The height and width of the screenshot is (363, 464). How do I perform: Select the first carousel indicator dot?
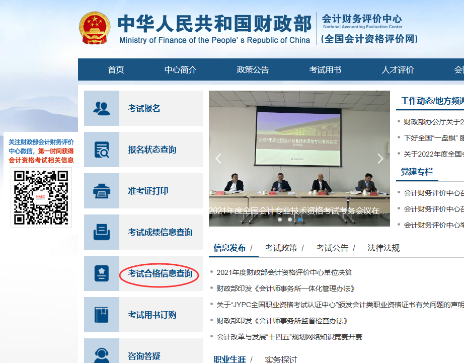[280, 220]
